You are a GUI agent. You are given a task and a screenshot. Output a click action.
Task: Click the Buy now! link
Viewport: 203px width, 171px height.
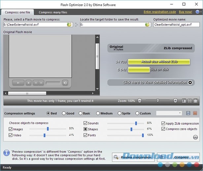pyautogui.click(x=186, y=12)
